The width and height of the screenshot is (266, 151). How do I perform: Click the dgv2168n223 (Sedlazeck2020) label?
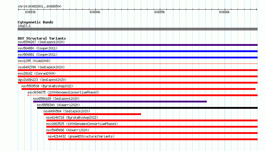42,80
